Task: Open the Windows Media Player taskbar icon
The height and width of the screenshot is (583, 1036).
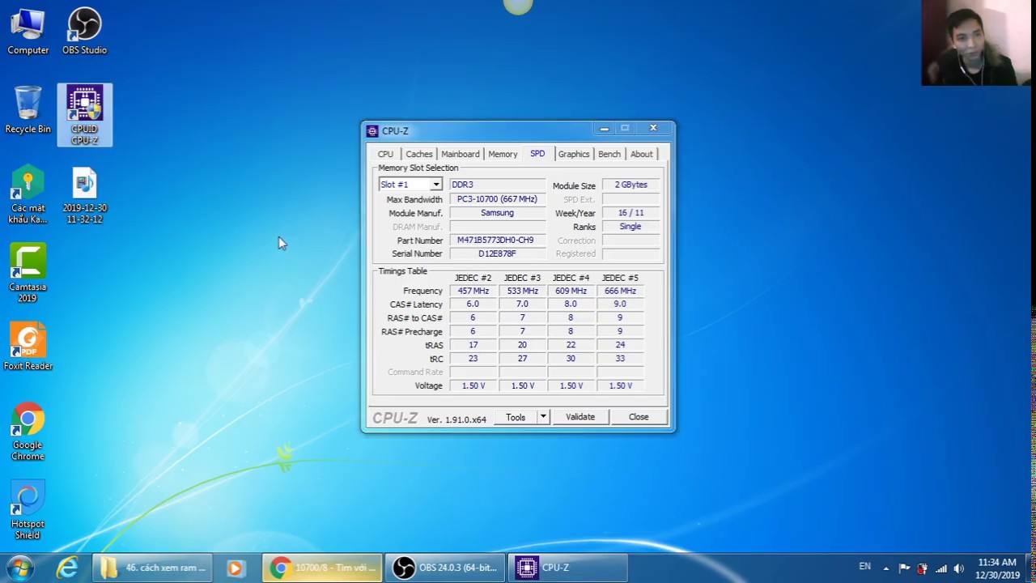Action: coord(235,568)
